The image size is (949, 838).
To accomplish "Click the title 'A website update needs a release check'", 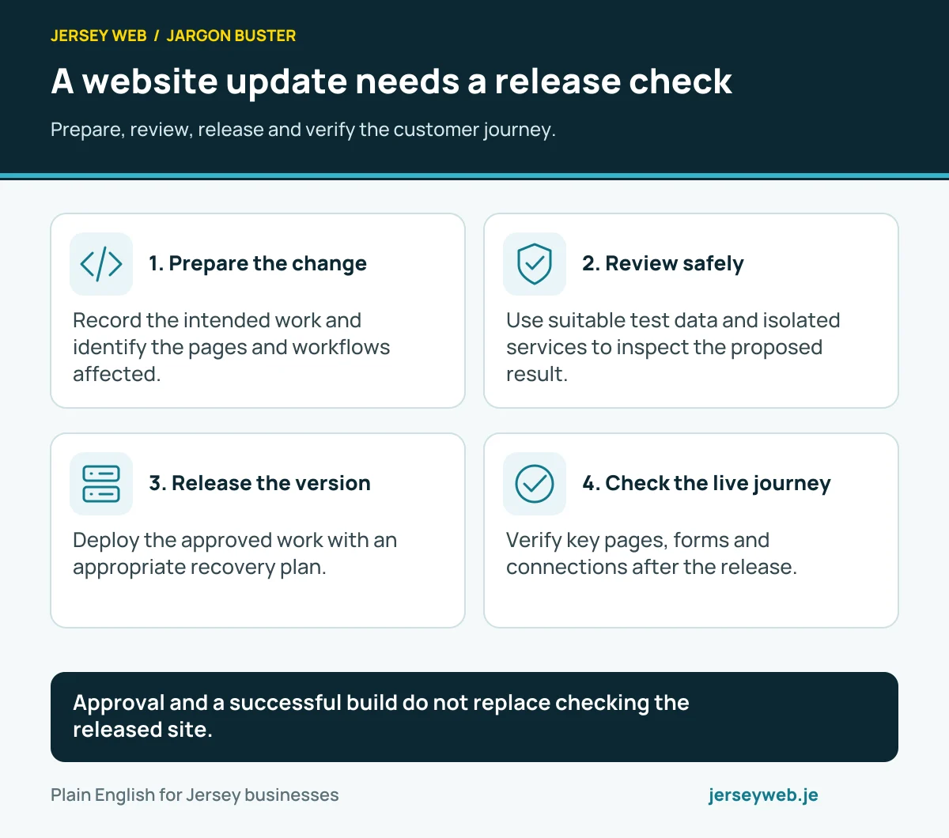I will 391,81.
